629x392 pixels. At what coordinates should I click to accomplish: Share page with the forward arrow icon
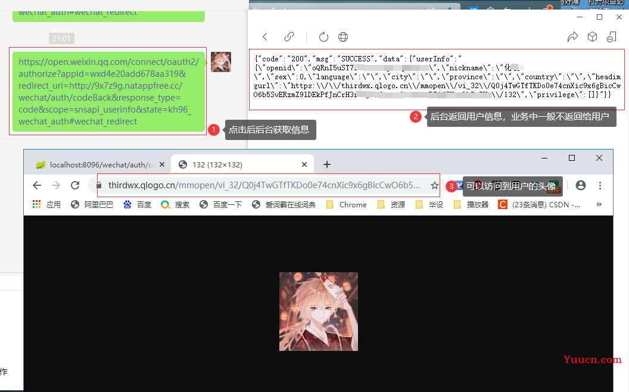[573, 37]
